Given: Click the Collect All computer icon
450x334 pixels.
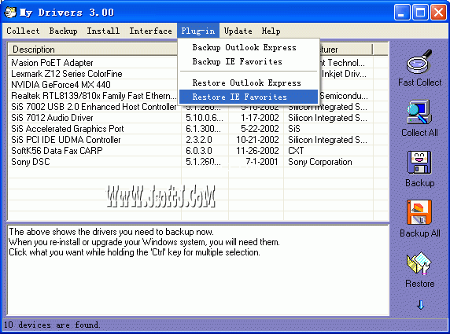Looking at the screenshot, I should pos(419,112).
